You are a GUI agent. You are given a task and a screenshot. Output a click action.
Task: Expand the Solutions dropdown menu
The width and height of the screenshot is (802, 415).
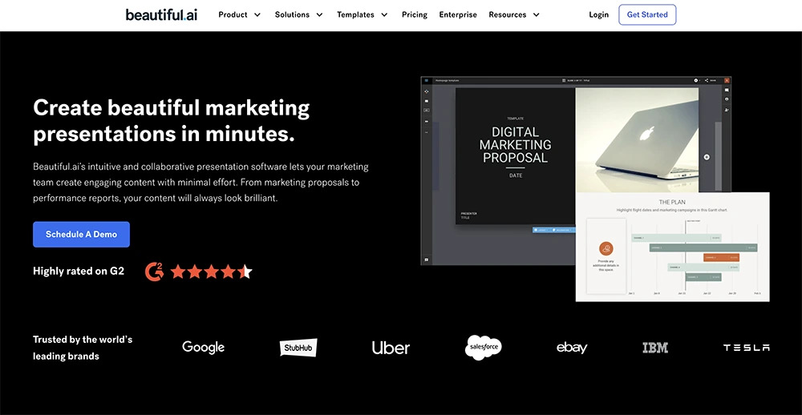298,14
